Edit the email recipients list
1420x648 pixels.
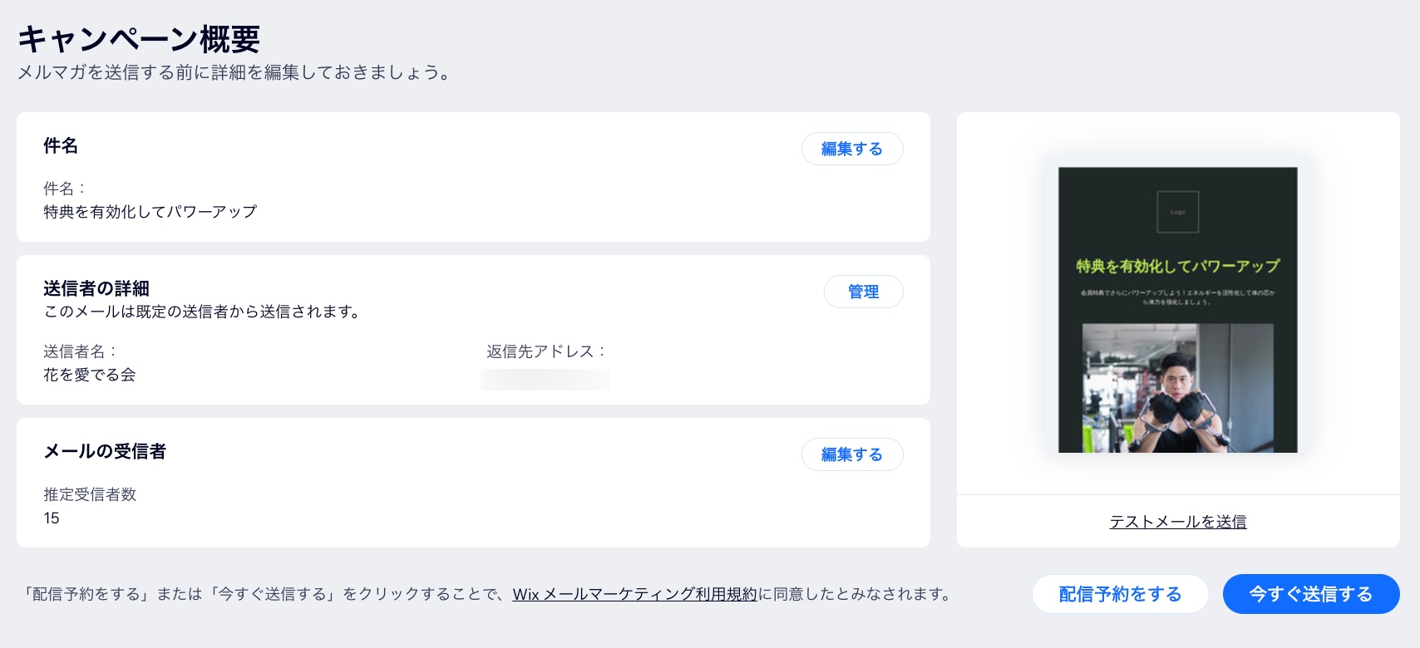point(851,454)
